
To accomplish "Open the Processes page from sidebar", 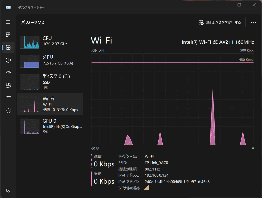I will coord(8,35).
